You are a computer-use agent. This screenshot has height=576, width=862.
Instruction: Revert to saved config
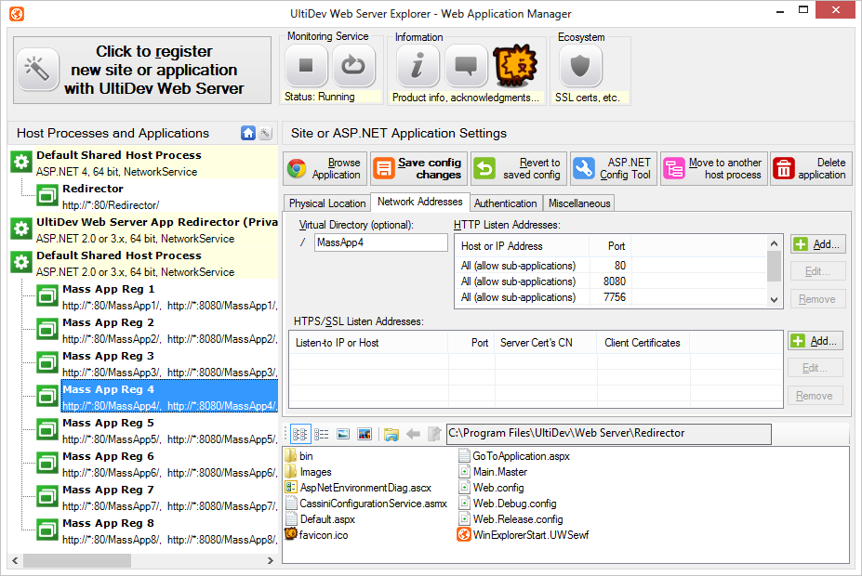point(519,168)
